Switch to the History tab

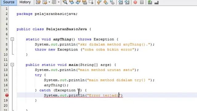pos(25,2)
